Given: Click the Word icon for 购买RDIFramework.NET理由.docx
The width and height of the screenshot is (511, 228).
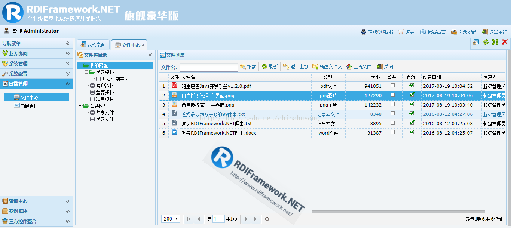Looking at the screenshot, I should (174, 132).
